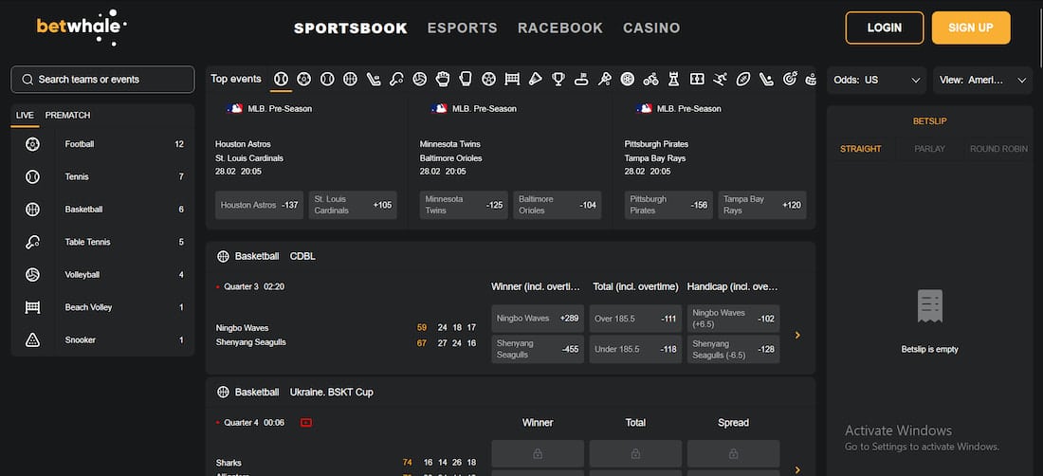Image resolution: width=1043 pixels, height=476 pixels.
Task: Click the Basketball CDBL league heading
Action: click(x=275, y=256)
